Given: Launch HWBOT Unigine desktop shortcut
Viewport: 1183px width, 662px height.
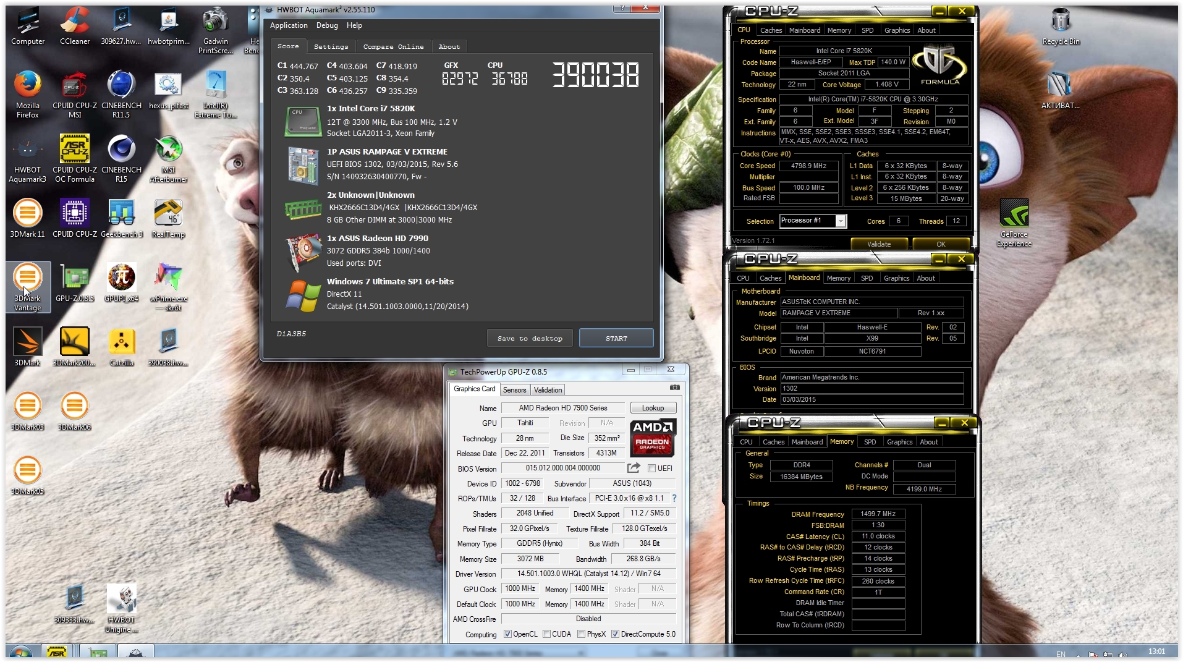Looking at the screenshot, I should click(121, 608).
